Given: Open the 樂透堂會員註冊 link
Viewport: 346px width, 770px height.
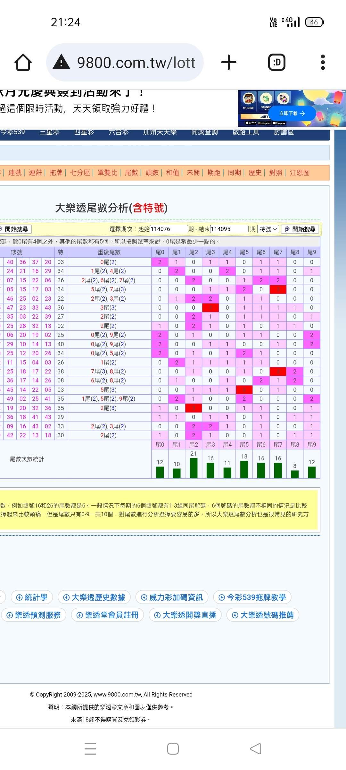Looking at the screenshot, I should 107,615.
